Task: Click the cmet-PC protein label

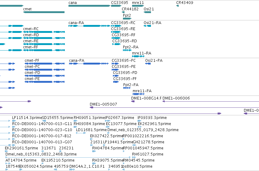Action: coord(32,67)
